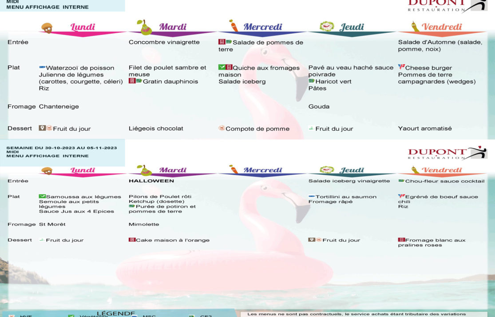Screen dimensions: 495x317
Task: Click the blue MSC icon beside Tortillini au saumon
Action: click(312, 196)
